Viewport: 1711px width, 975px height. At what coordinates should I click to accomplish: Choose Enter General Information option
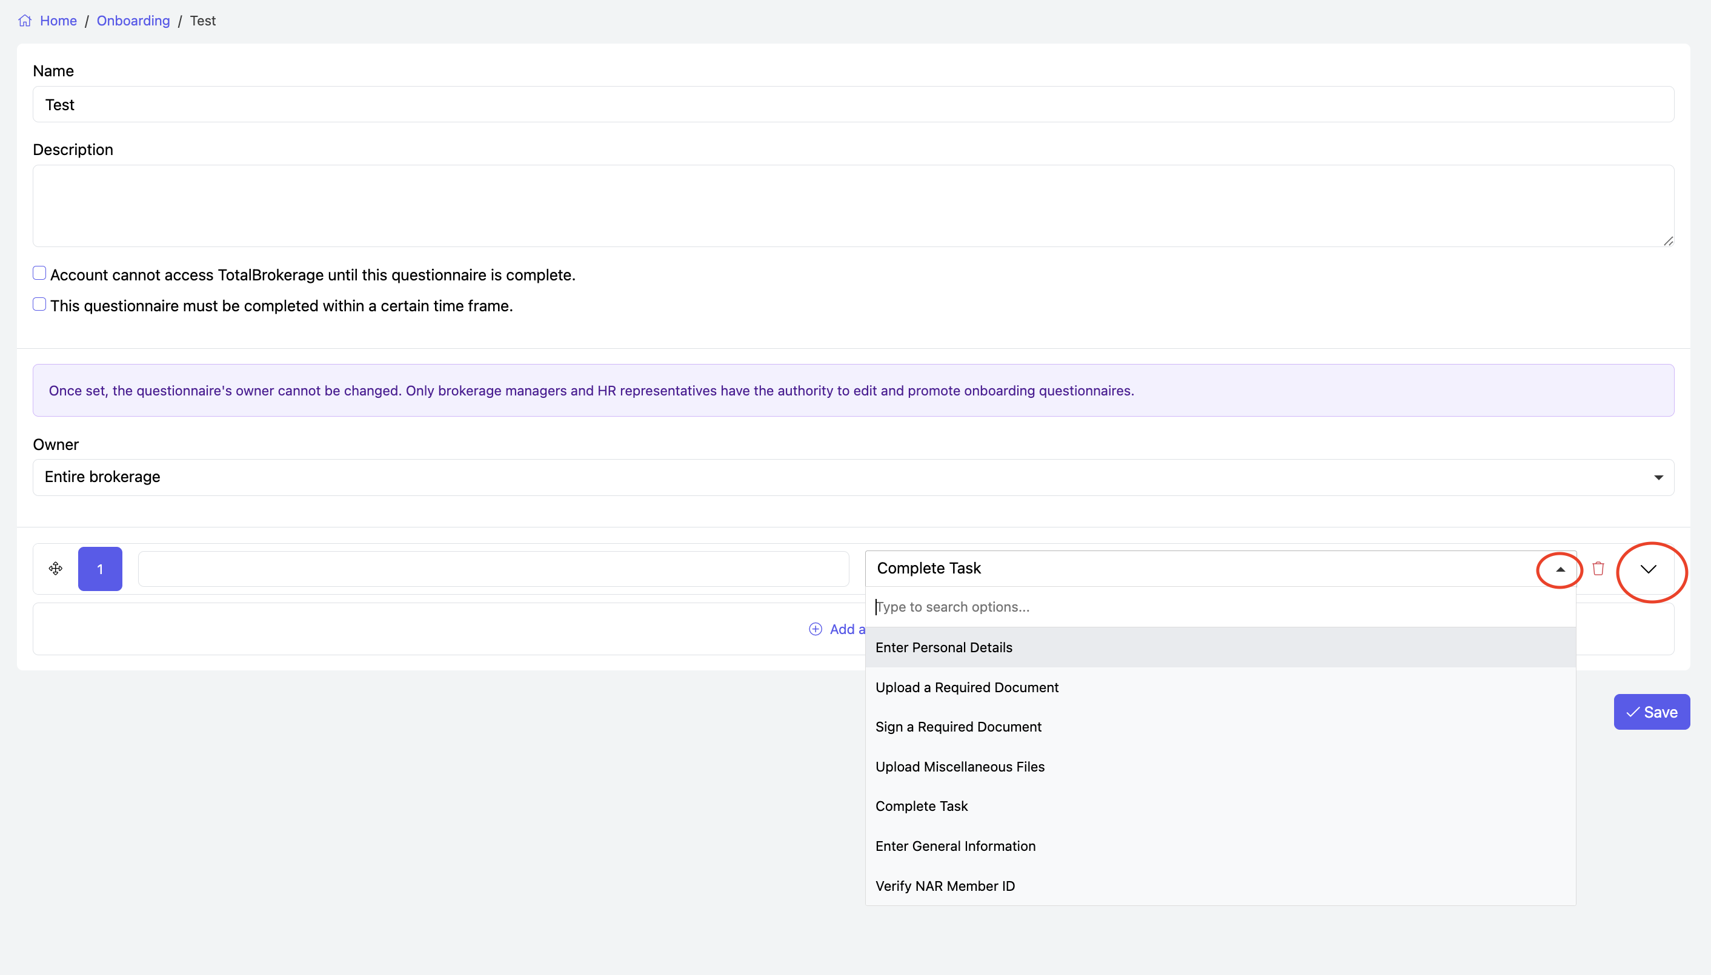click(x=955, y=846)
